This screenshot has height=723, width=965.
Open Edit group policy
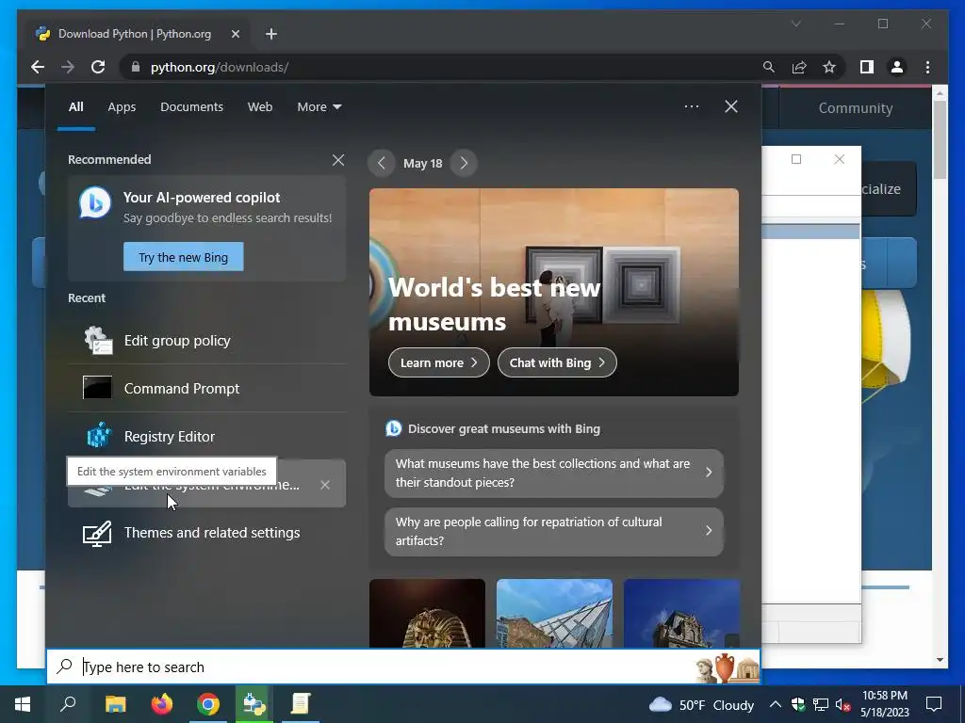(x=206, y=340)
